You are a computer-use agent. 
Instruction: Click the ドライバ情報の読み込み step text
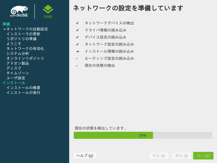pyautogui.click(x=106, y=30)
